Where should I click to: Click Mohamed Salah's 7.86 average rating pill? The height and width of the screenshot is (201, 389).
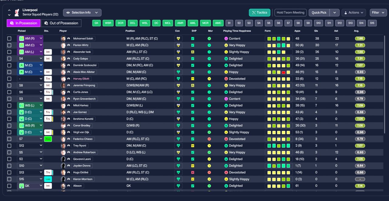360,39
